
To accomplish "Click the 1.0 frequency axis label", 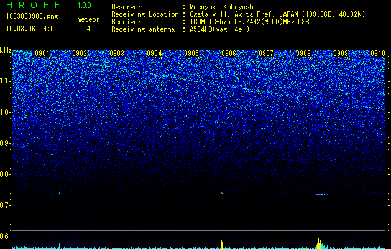I will 5,112.
